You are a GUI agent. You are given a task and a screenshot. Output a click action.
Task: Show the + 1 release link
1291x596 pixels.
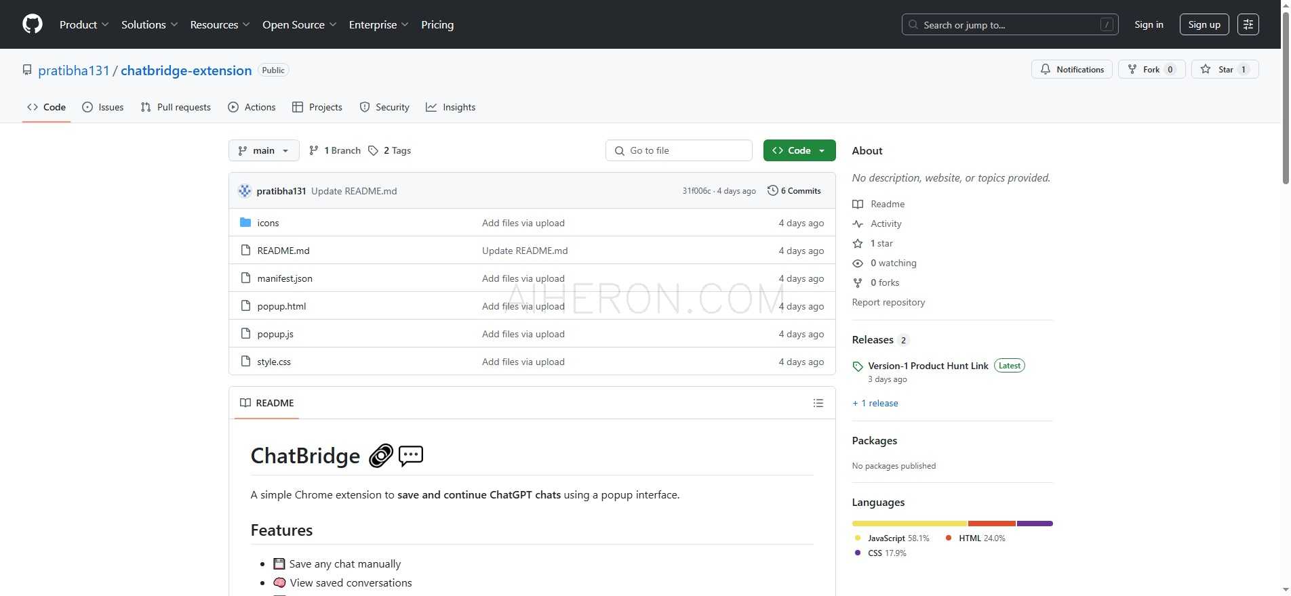(x=875, y=403)
